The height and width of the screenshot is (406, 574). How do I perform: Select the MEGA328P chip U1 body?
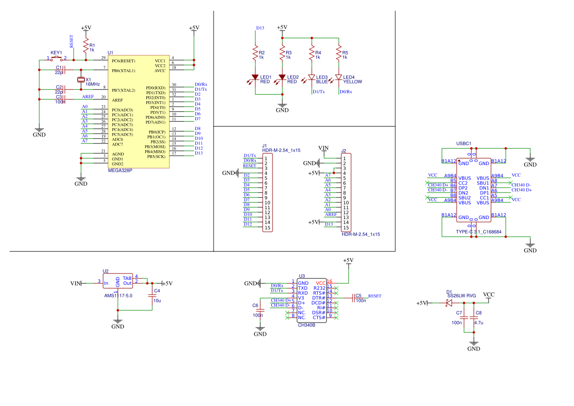[x=138, y=111]
